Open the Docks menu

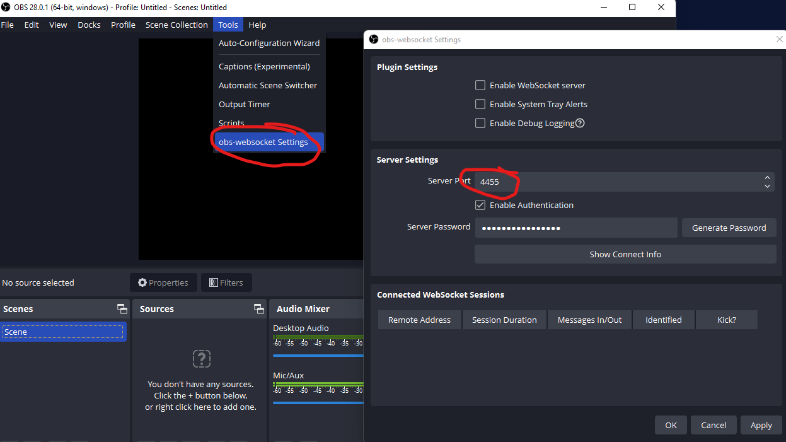(89, 25)
